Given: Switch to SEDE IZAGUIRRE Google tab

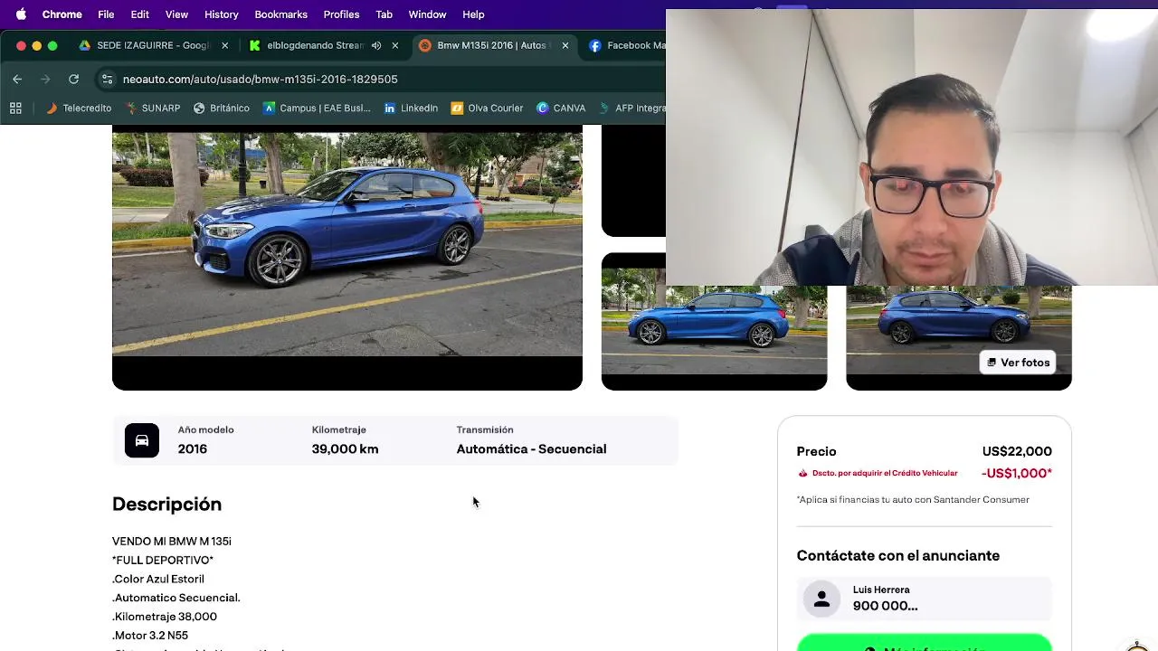Looking at the screenshot, I should [x=145, y=45].
